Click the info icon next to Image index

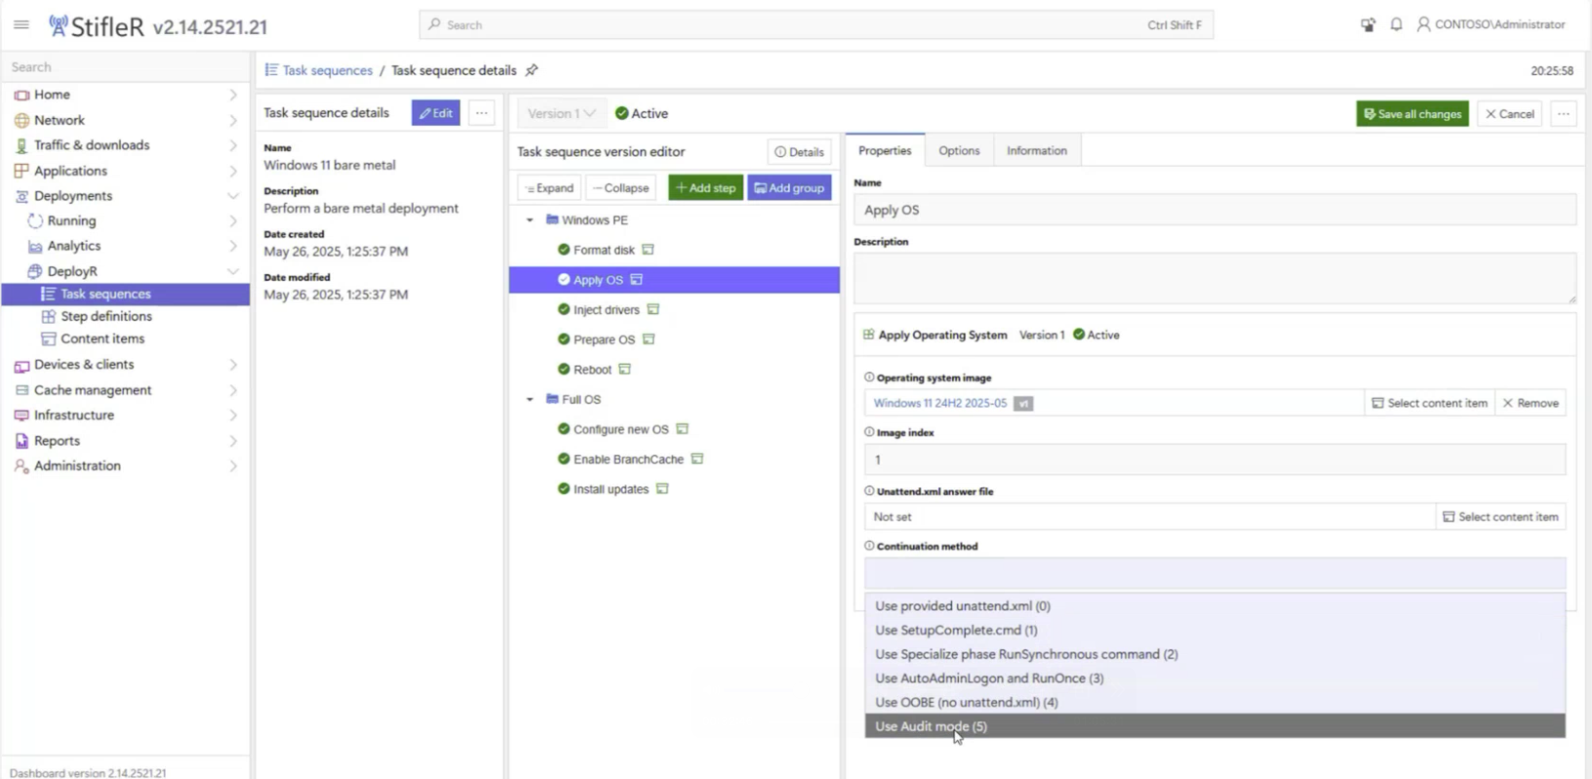click(x=869, y=432)
